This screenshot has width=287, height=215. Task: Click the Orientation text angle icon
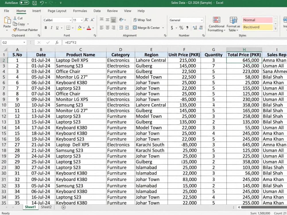tap(121, 20)
